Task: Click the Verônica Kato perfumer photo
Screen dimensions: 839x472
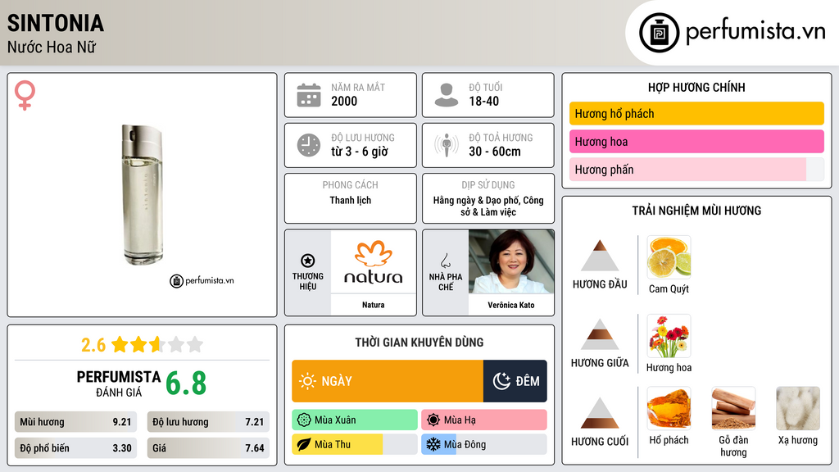Action: point(511,261)
